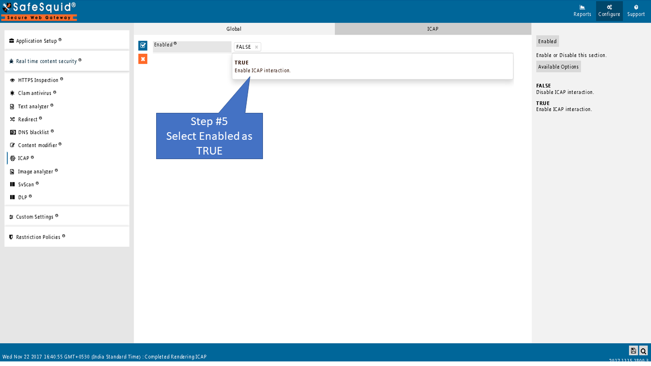Viewport: 651px width, 366px height.
Task: Click the Available Options button
Action: coord(558,67)
